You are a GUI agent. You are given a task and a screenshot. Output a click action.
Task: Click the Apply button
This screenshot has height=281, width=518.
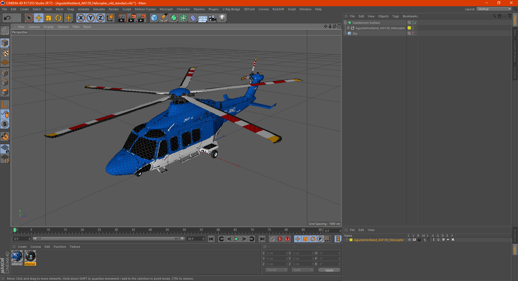tap(329, 270)
